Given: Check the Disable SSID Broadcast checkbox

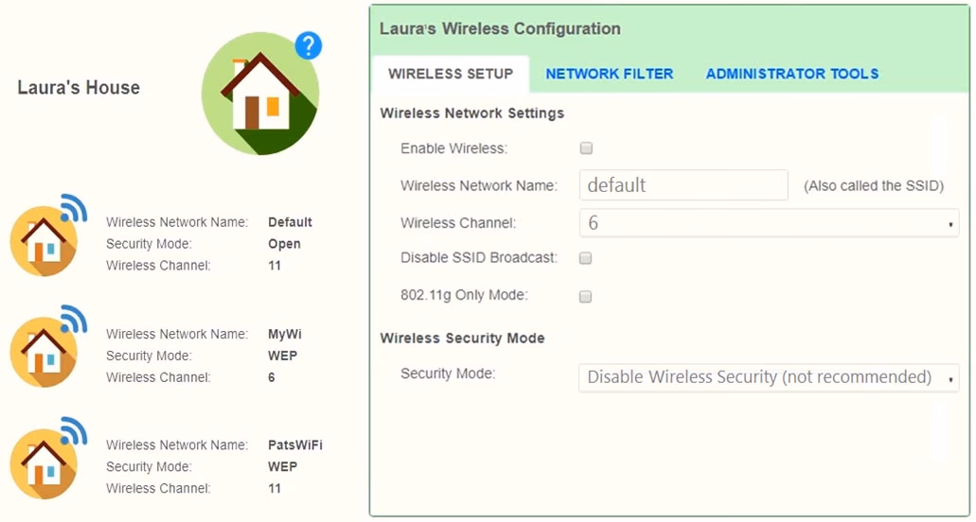Looking at the screenshot, I should pos(586,258).
